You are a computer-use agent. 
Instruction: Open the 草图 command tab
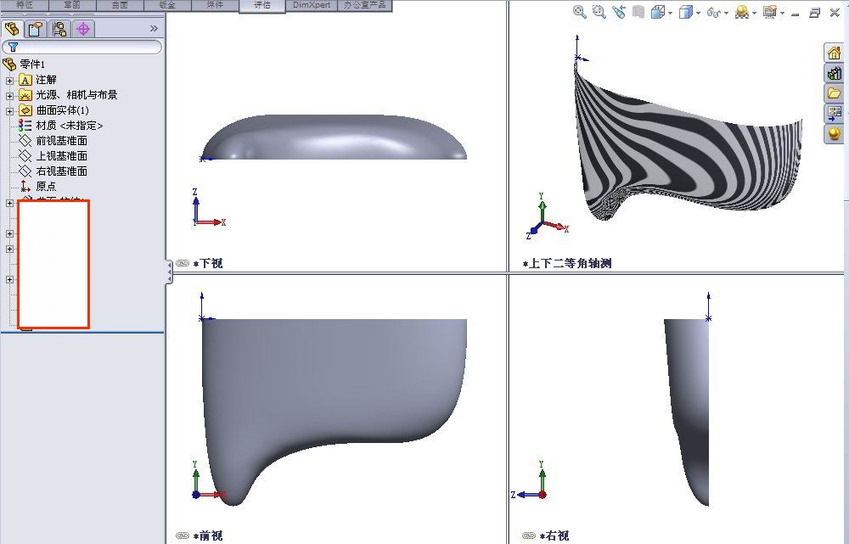coord(72,5)
